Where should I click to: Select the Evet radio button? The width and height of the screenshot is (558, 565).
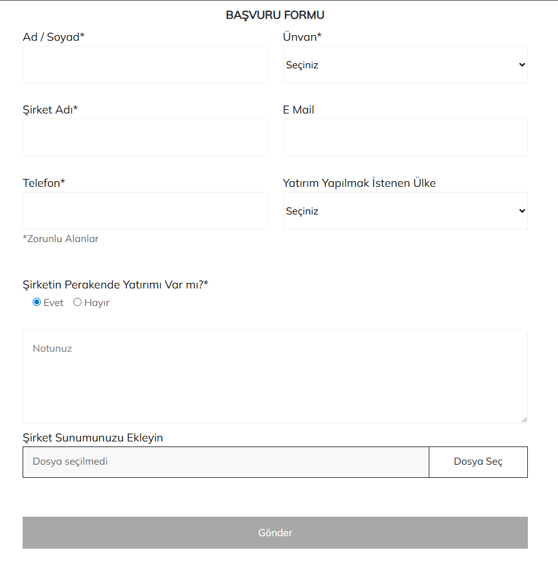tap(37, 302)
